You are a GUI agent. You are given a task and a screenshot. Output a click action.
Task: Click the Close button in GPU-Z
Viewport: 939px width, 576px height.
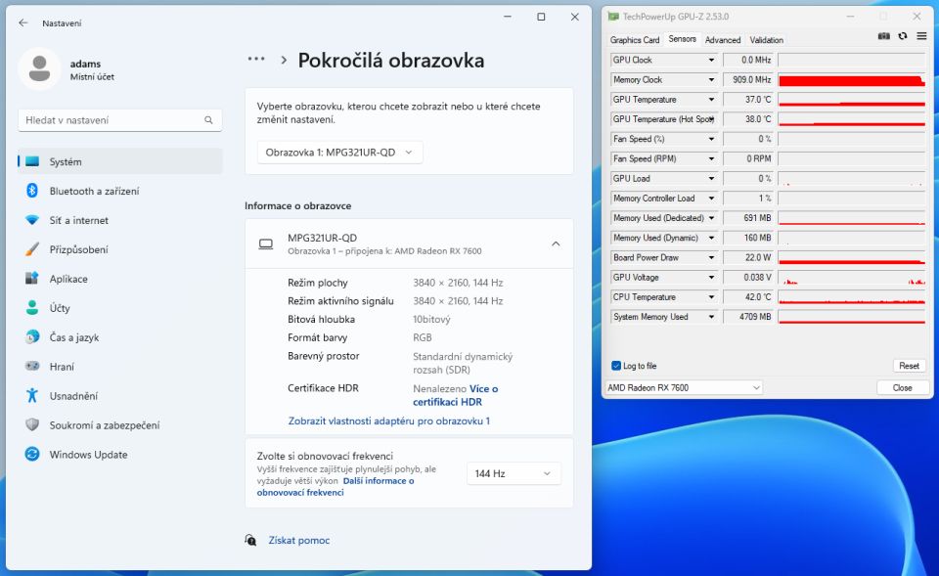(x=903, y=387)
